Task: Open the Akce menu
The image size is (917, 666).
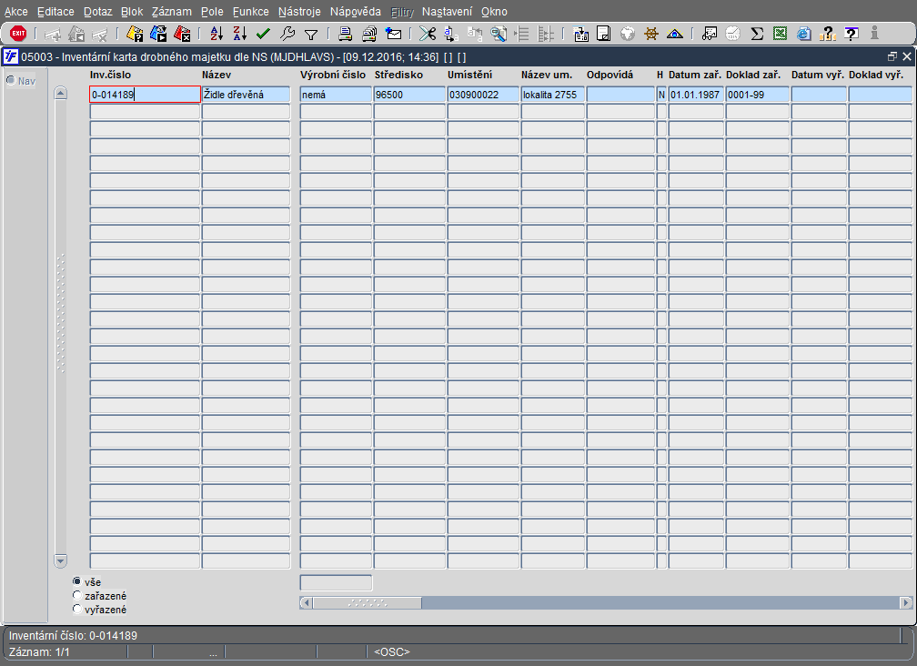Action: [15, 12]
